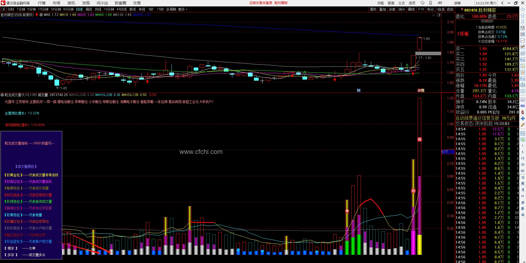Click the title bar back chevron

click(x=502, y=3)
